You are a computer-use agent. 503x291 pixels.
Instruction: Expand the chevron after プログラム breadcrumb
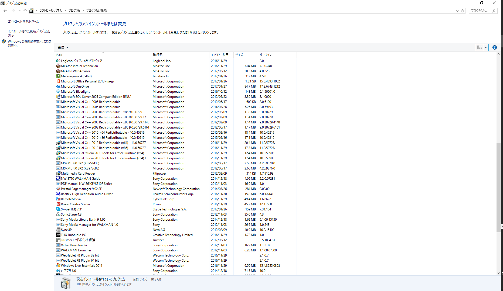pos(83,11)
